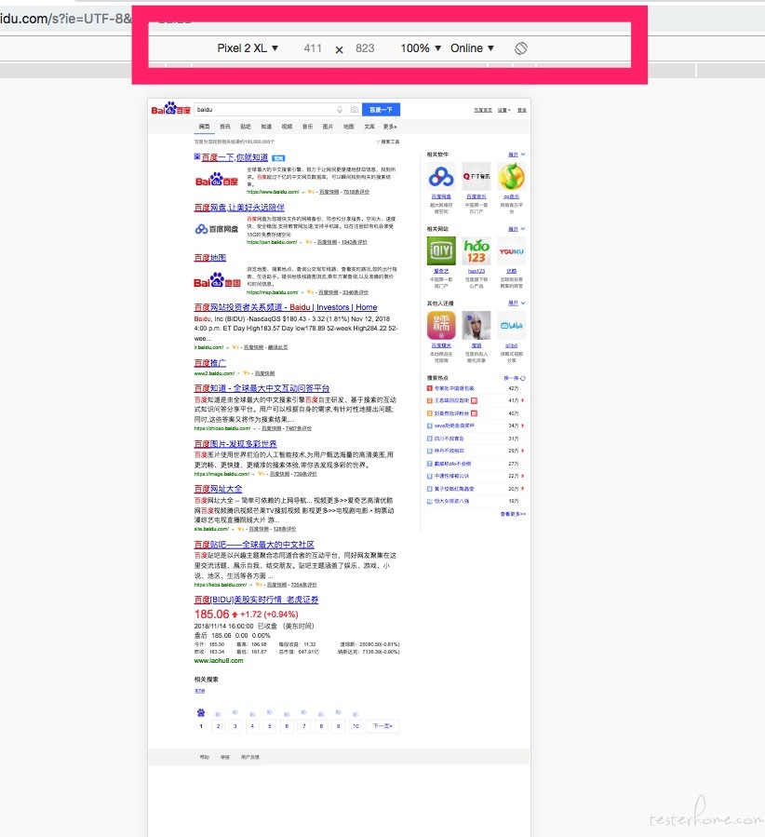Click the www.laohu8.com source link
The height and width of the screenshot is (837, 765).
pos(219,661)
